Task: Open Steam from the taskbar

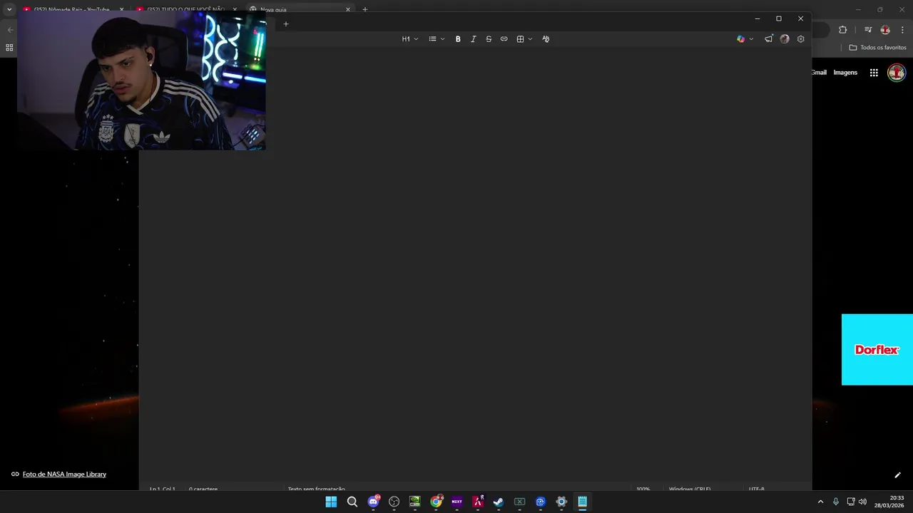Action: coord(499,502)
